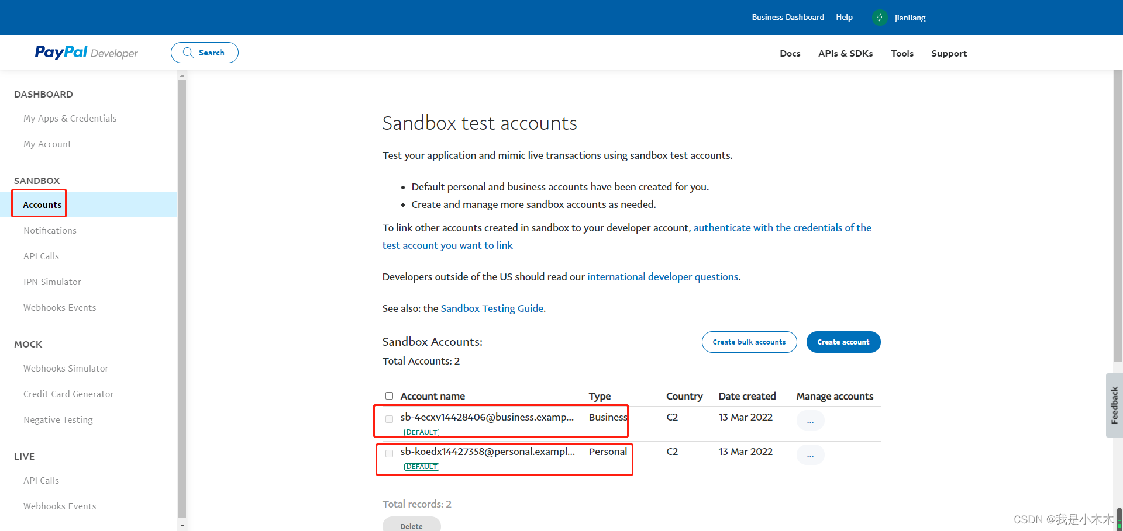
Task: Open international developer questions link
Action: [663, 277]
